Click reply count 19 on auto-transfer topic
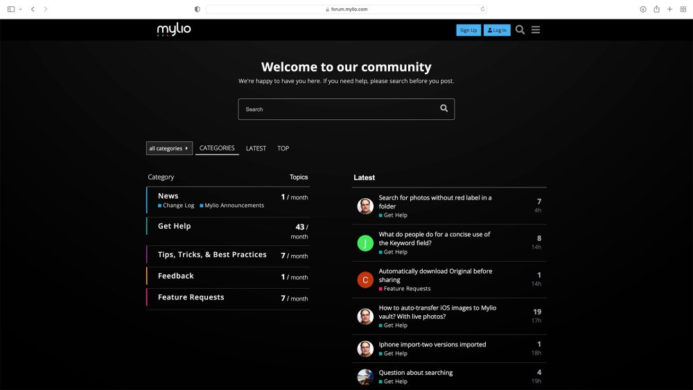 [537, 312]
